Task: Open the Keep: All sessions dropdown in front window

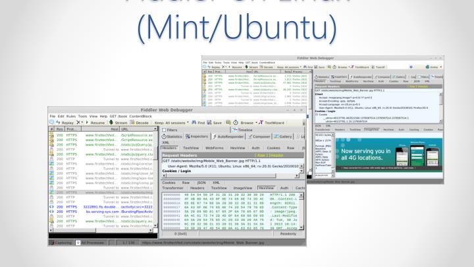Action: (x=171, y=123)
